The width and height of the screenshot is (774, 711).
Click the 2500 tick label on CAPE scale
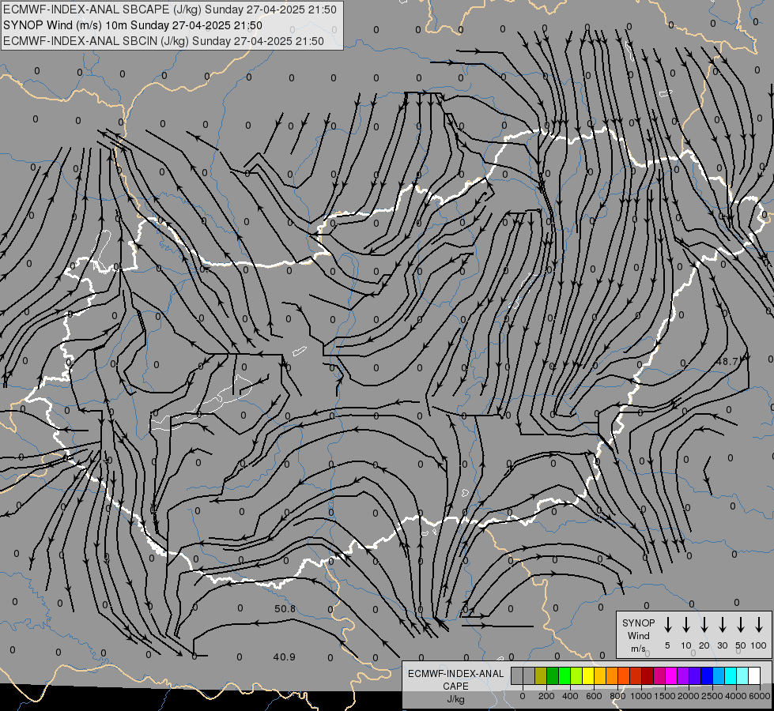(x=712, y=696)
